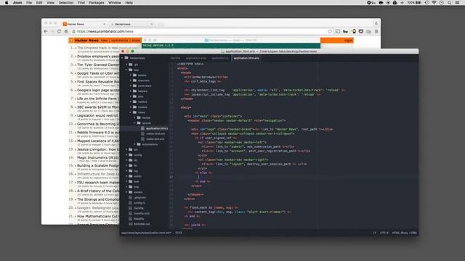
Task: Select the mailer.text.erb file icon
Action: (x=142, y=138)
